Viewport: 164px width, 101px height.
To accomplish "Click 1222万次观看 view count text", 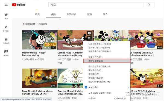I will tap(64, 60).
